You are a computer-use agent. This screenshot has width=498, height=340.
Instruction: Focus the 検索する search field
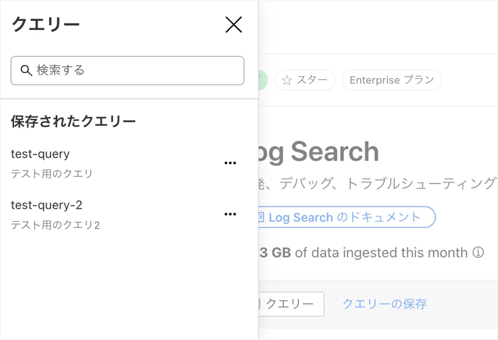[x=135, y=70]
